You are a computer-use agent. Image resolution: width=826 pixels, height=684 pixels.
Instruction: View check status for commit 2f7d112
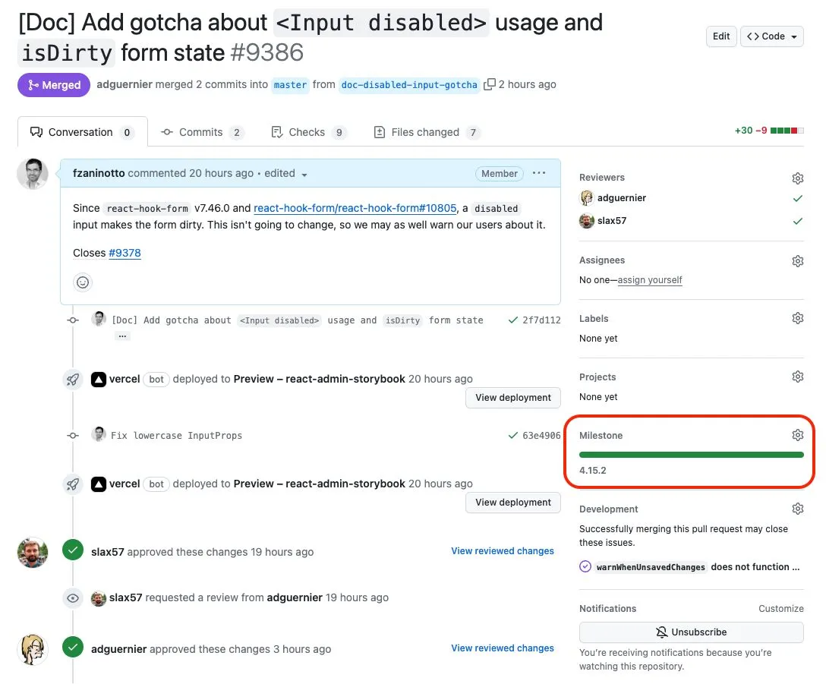pos(513,320)
